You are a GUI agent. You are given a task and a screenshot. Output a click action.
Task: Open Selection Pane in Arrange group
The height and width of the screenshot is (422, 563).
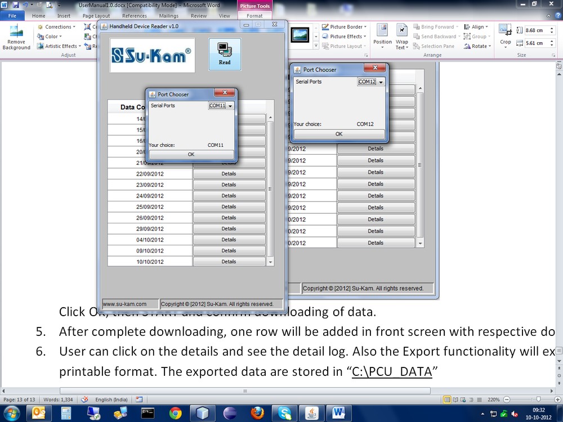(434, 46)
